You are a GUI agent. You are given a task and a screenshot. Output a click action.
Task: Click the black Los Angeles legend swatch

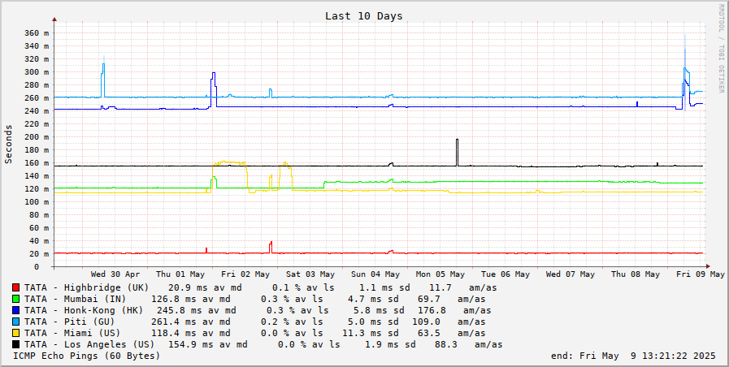(x=15, y=345)
